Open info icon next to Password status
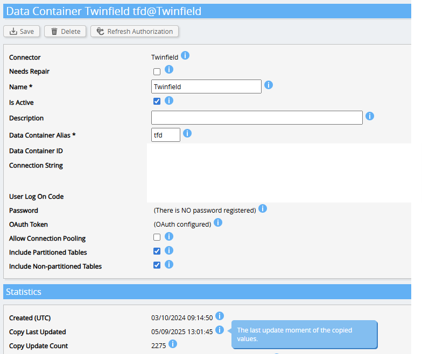 [x=263, y=208]
